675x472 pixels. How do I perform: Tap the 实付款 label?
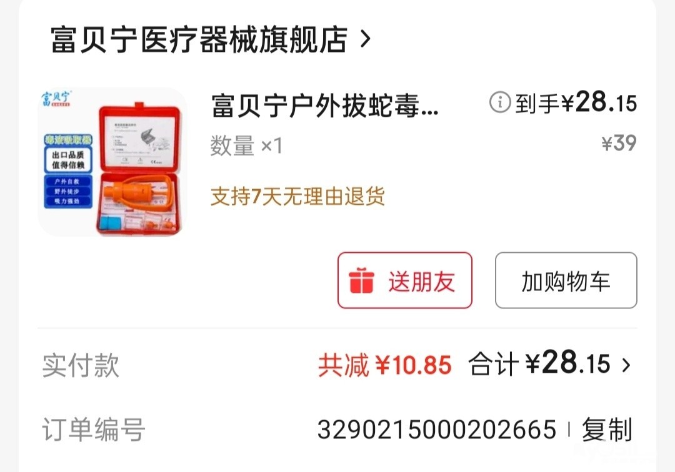pyautogui.click(x=81, y=365)
